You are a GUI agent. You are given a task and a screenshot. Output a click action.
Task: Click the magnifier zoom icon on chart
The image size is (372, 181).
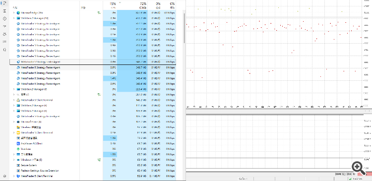pyautogui.click(x=358, y=167)
